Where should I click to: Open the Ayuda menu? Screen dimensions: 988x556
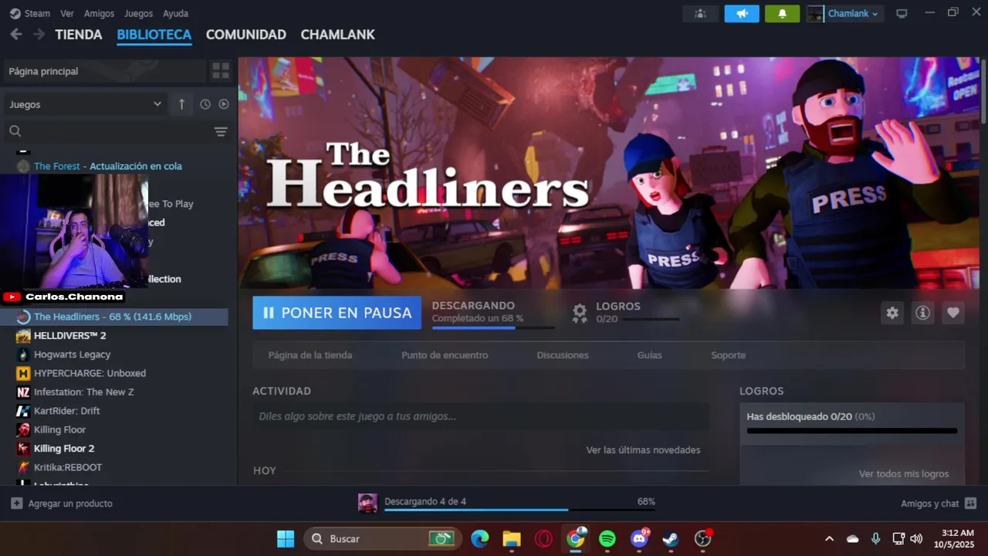point(175,13)
